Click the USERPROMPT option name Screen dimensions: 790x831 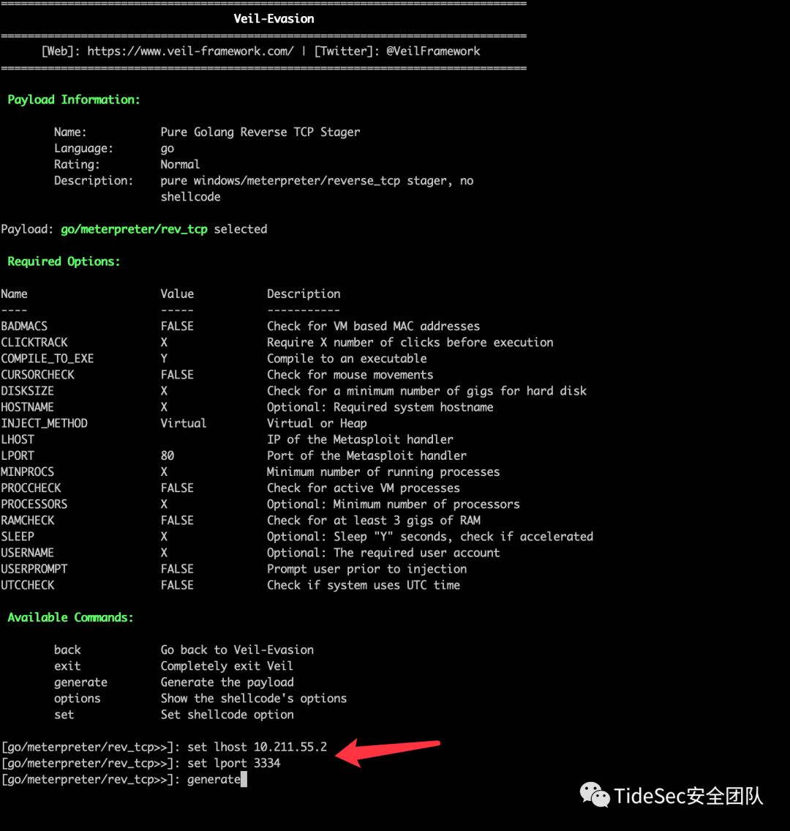(x=34, y=569)
